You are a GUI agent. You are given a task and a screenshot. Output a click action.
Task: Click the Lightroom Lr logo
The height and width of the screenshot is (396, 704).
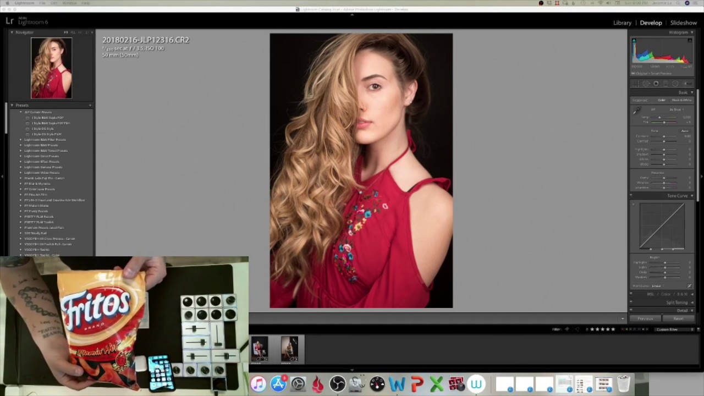coord(9,21)
